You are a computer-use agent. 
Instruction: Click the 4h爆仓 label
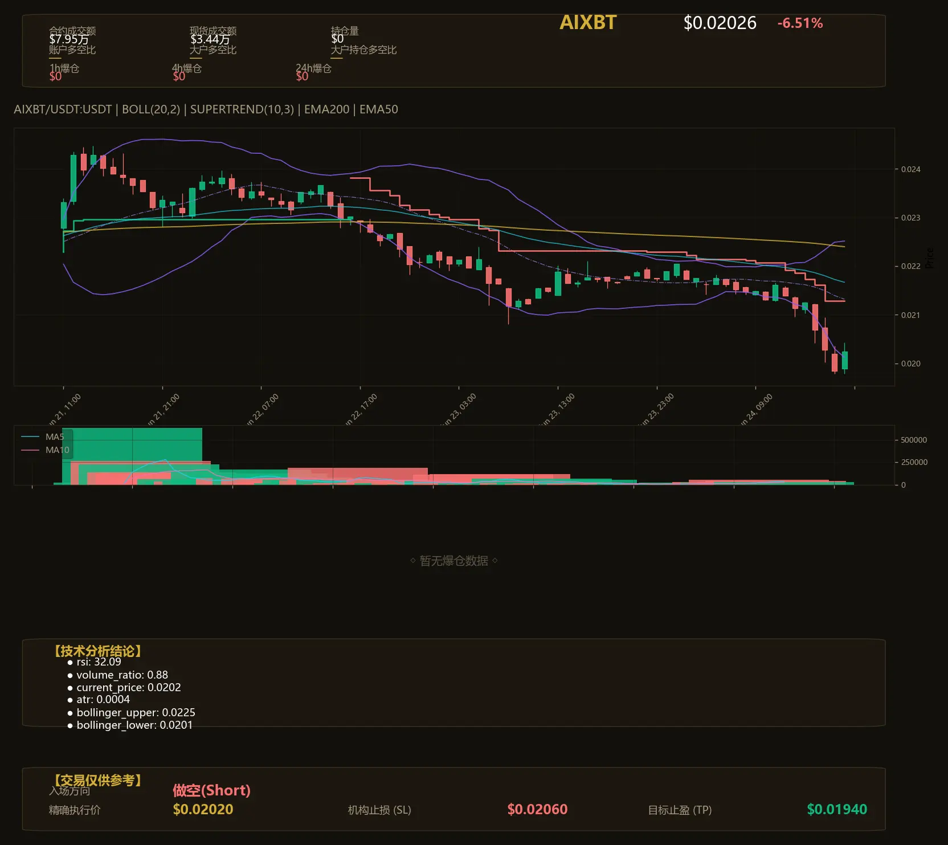click(187, 68)
